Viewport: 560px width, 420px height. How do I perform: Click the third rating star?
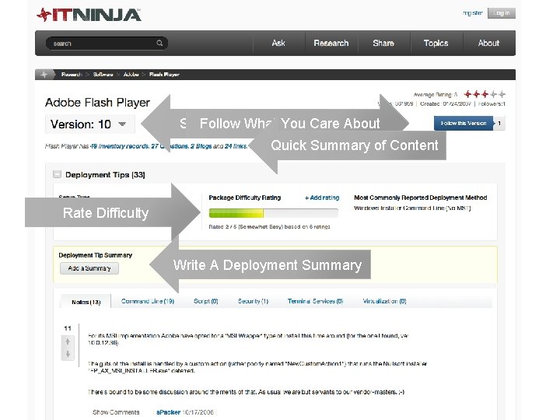tap(485, 94)
